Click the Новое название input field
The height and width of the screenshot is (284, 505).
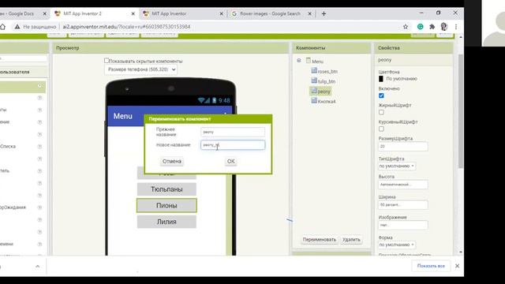pos(233,145)
